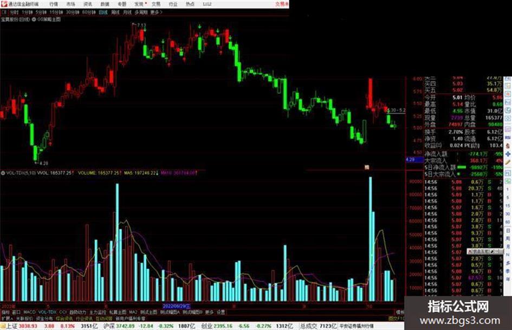Click the main chart indicator settings icon
Image resolution: width=512 pixels, height=330 pixels.
(34, 20)
